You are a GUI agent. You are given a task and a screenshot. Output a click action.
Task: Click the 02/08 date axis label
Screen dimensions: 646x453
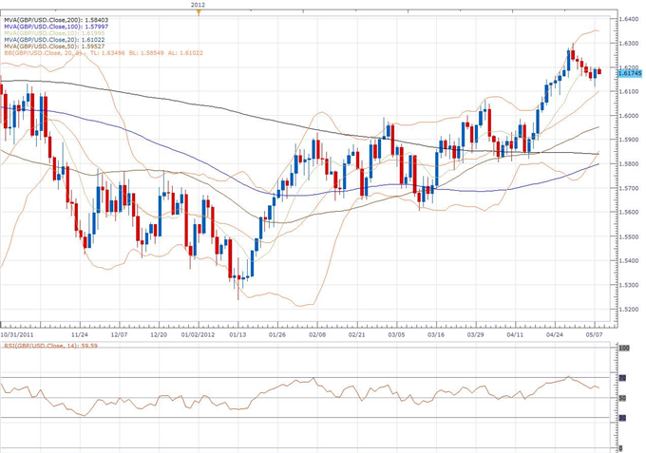click(317, 335)
